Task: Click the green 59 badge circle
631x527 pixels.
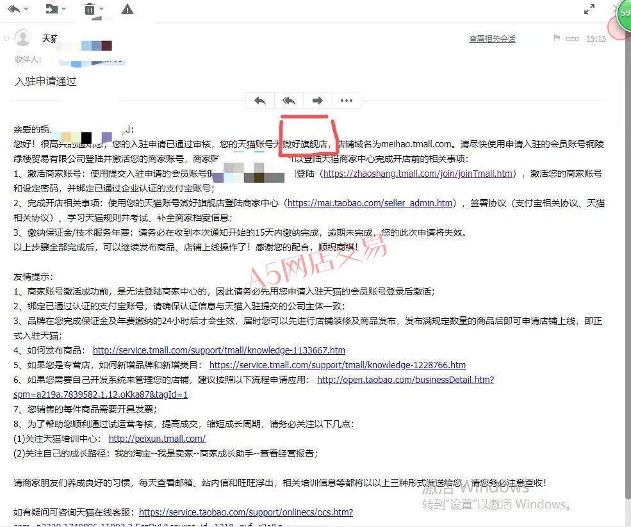Action: (624, 13)
